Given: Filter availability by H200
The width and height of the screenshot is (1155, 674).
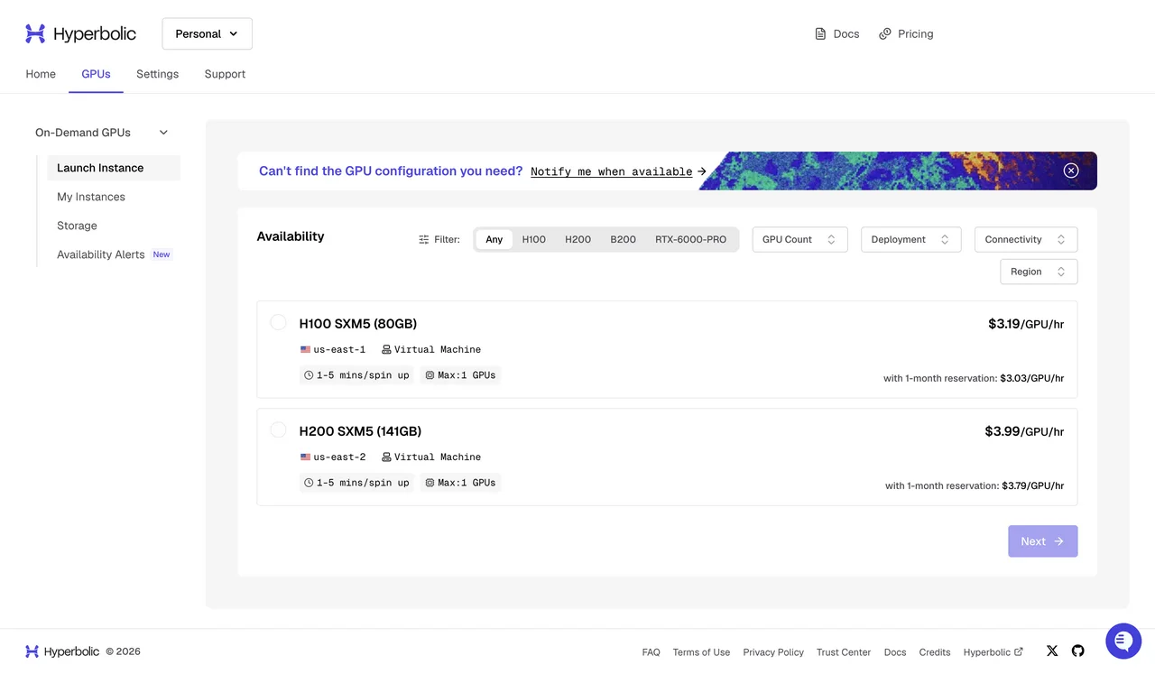Looking at the screenshot, I should point(577,239).
